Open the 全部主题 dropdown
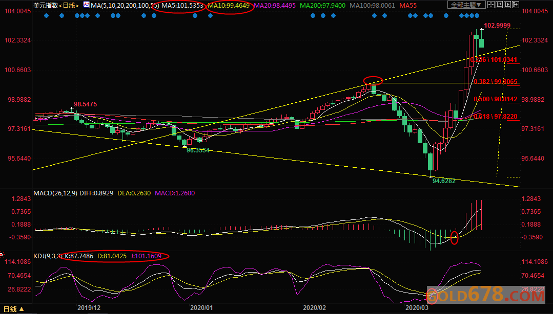 (x=466, y=5)
